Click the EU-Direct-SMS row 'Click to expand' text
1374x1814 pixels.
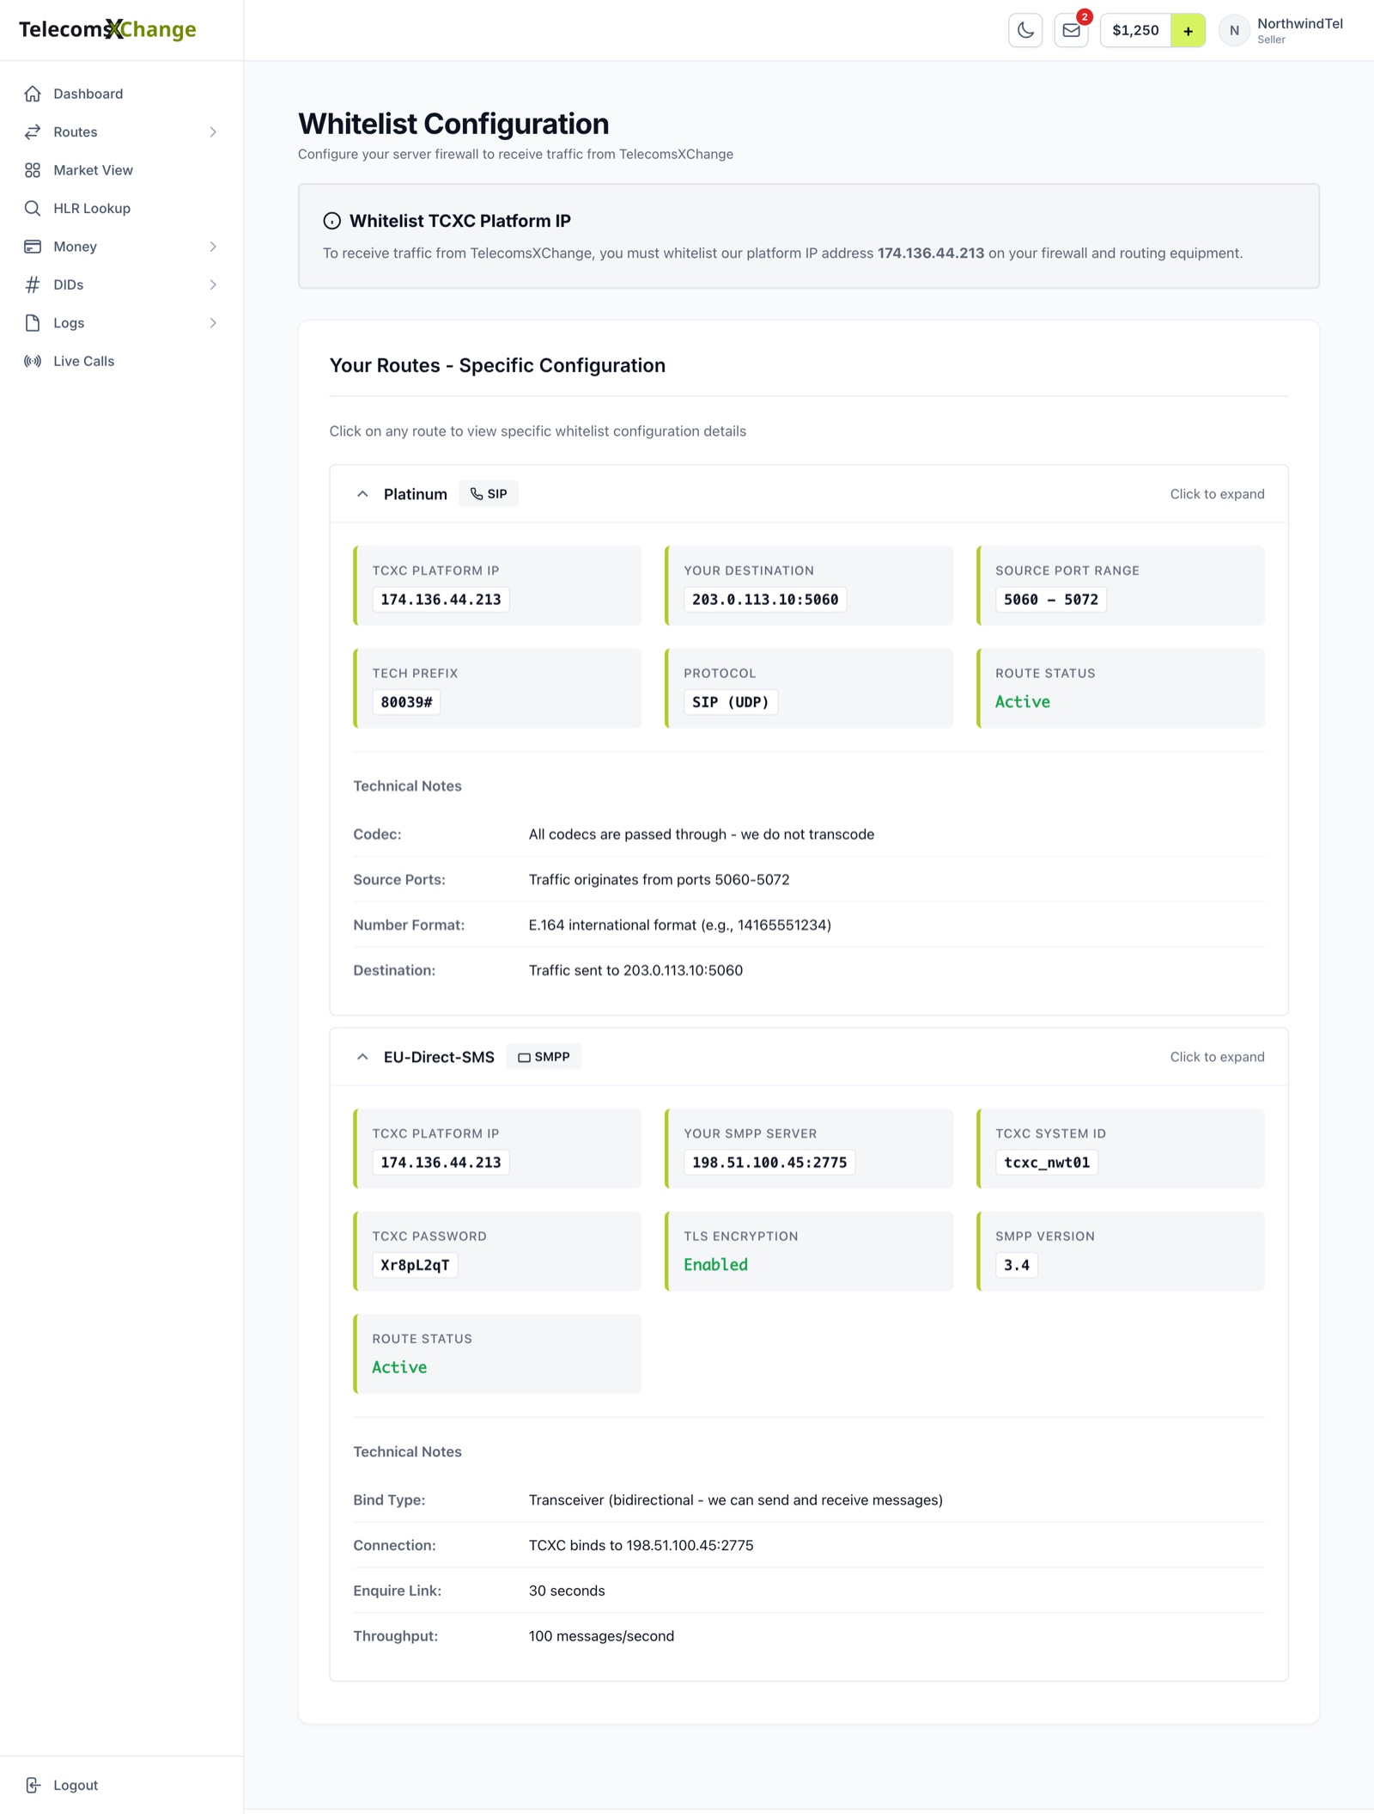pos(1217,1057)
